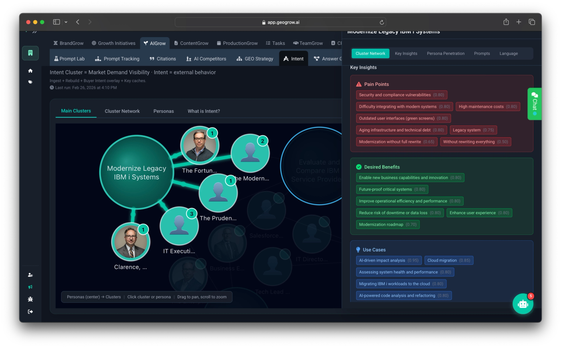Open the Persona Penetration tab
This screenshot has width=561, height=348.
coord(446,54)
